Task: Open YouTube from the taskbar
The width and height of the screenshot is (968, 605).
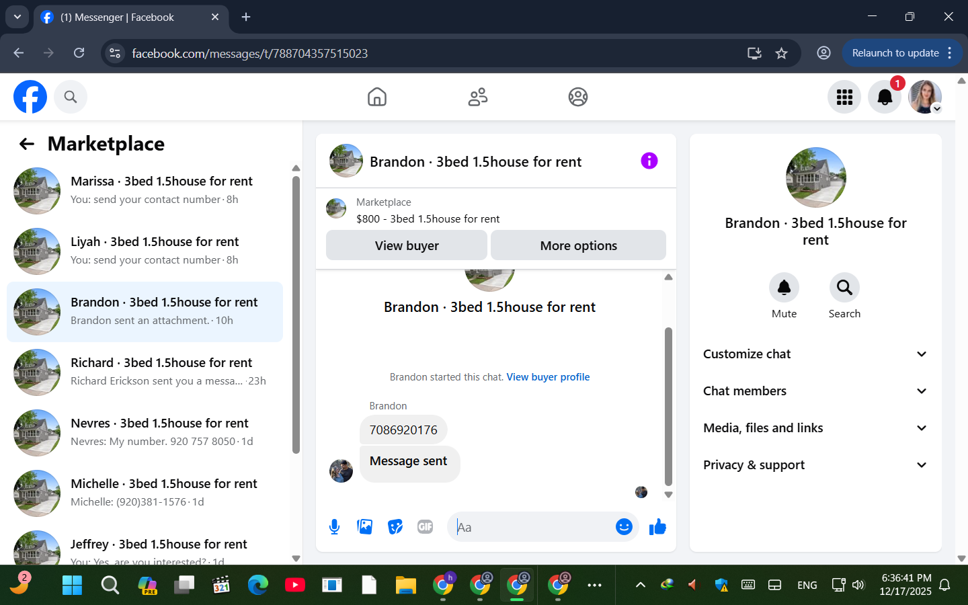Action: [294, 586]
